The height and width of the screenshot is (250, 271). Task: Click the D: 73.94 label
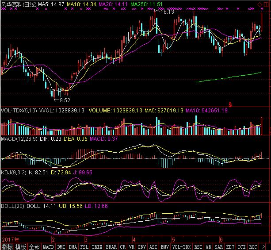[61, 173]
